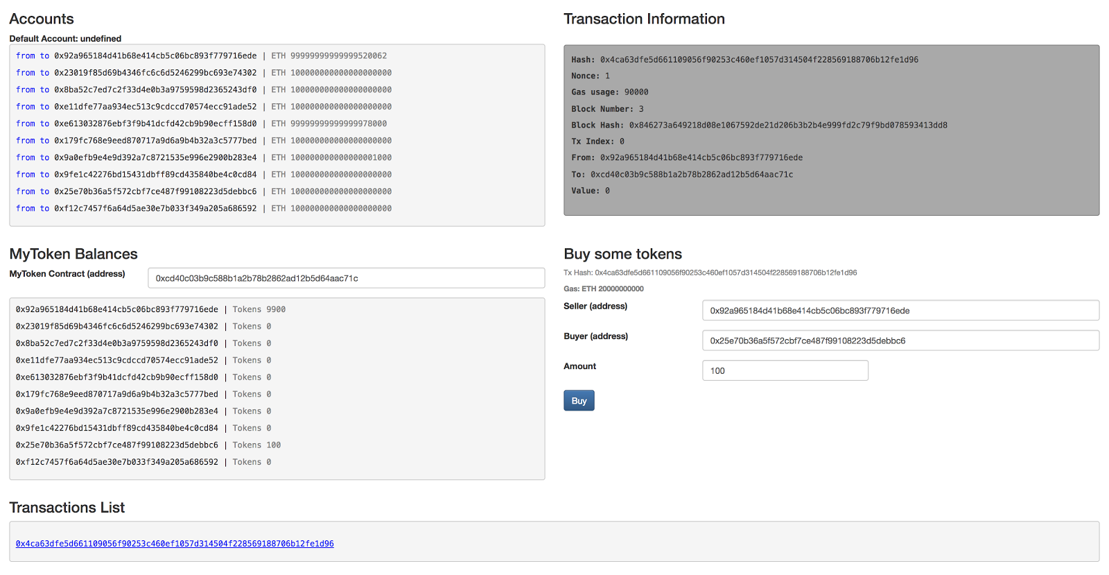Click the blue Buy button
This screenshot has width=1109, height=575.
579,401
